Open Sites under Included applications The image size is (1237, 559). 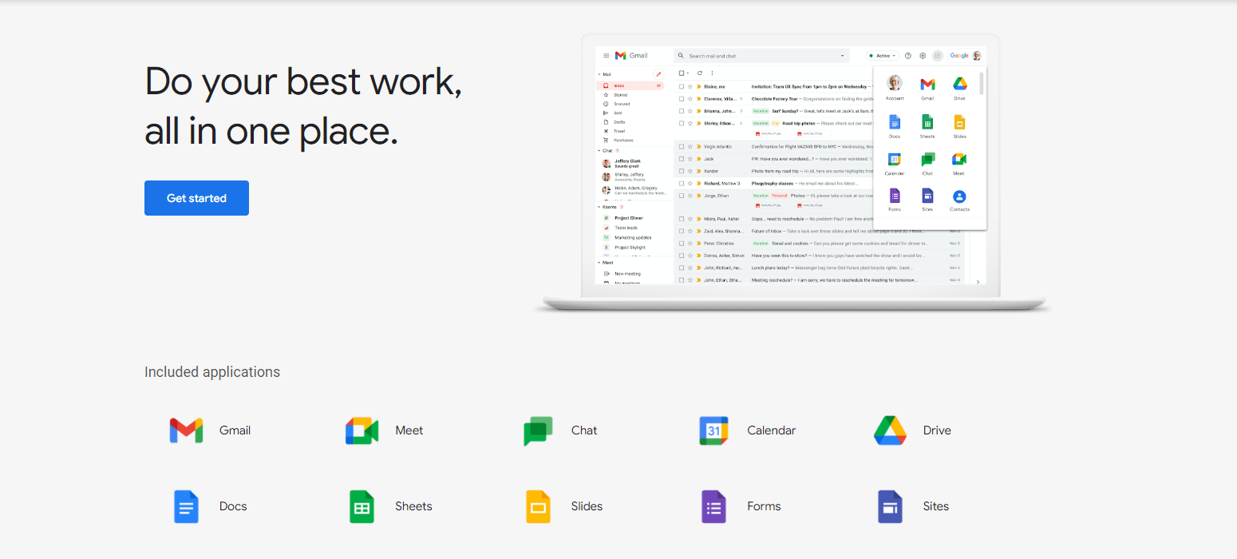coord(913,506)
